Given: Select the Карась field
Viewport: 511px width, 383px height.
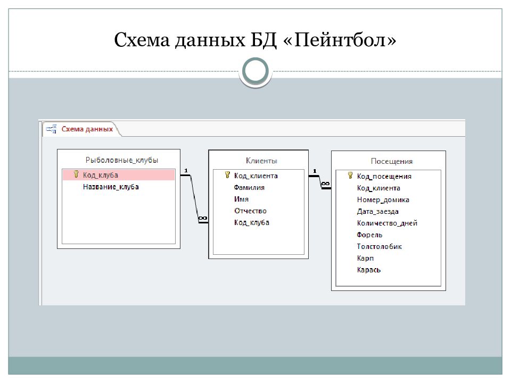Looking at the screenshot, I should (x=368, y=270).
